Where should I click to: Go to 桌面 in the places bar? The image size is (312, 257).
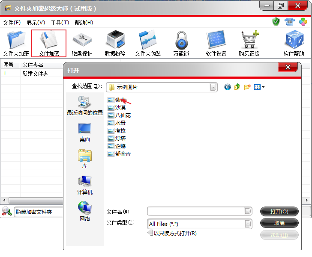tap(85, 132)
